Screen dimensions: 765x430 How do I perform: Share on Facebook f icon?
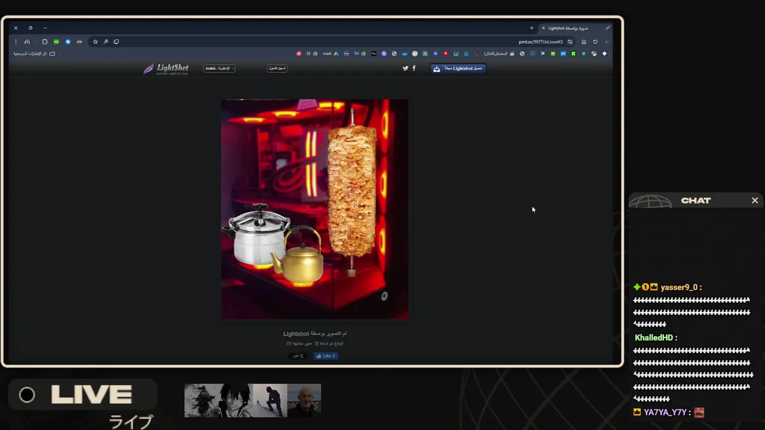414,68
